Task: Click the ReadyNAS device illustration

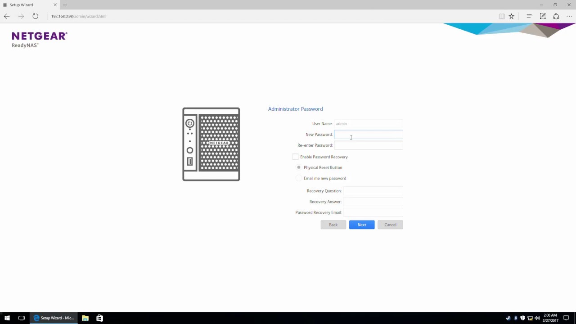Action: (x=211, y=144)
